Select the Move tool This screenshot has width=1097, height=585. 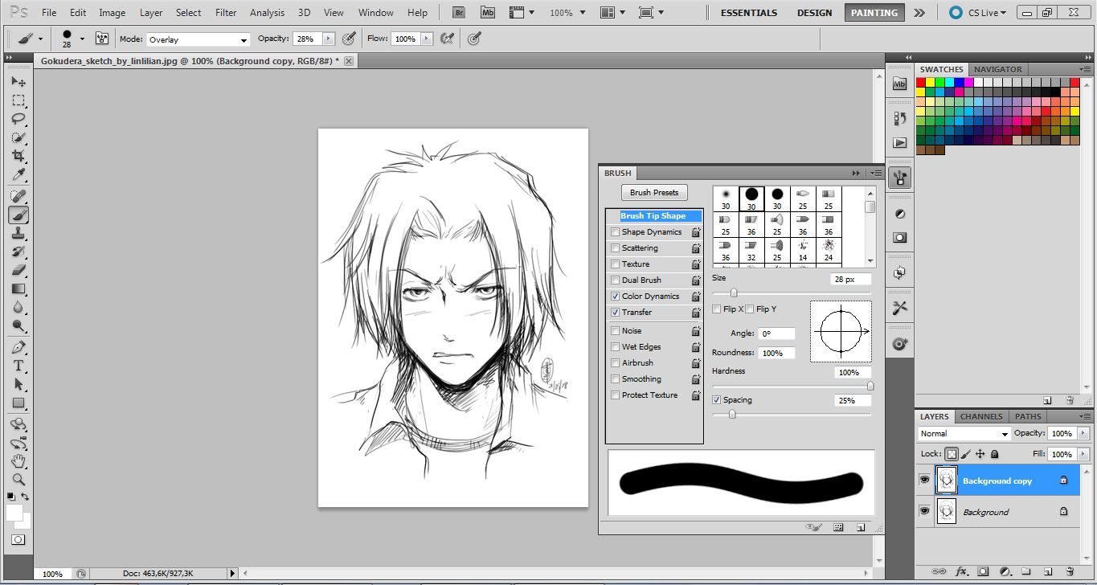18,82
